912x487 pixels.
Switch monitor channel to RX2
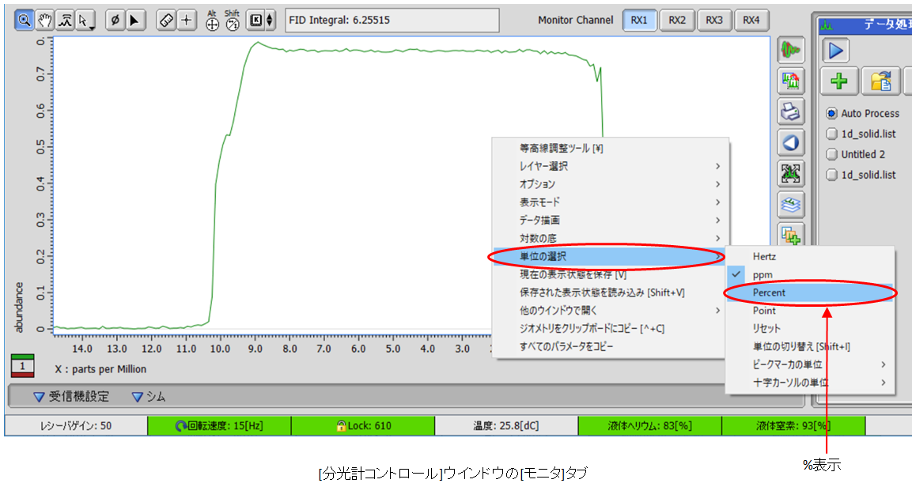coord(676,20)
